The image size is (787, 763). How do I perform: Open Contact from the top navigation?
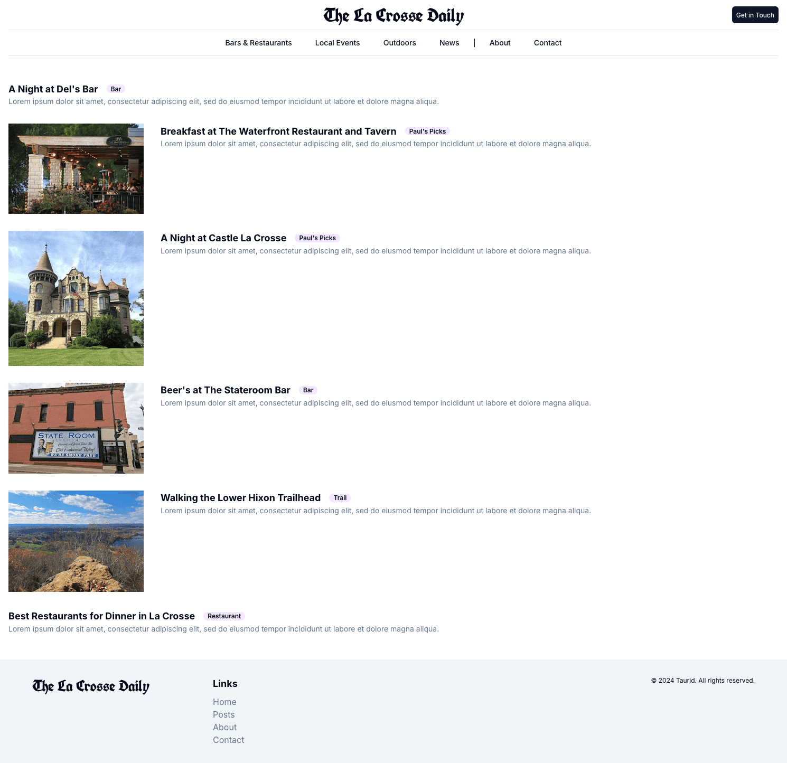coord(547,43)
